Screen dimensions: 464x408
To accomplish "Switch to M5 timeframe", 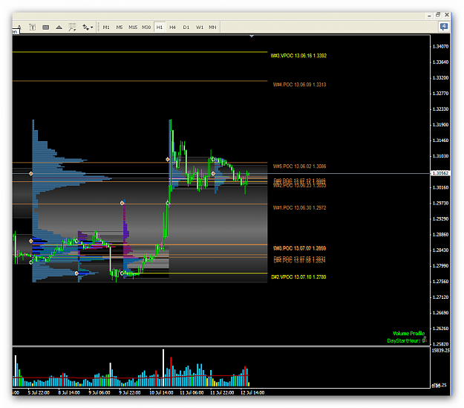I will coord(120,27).
